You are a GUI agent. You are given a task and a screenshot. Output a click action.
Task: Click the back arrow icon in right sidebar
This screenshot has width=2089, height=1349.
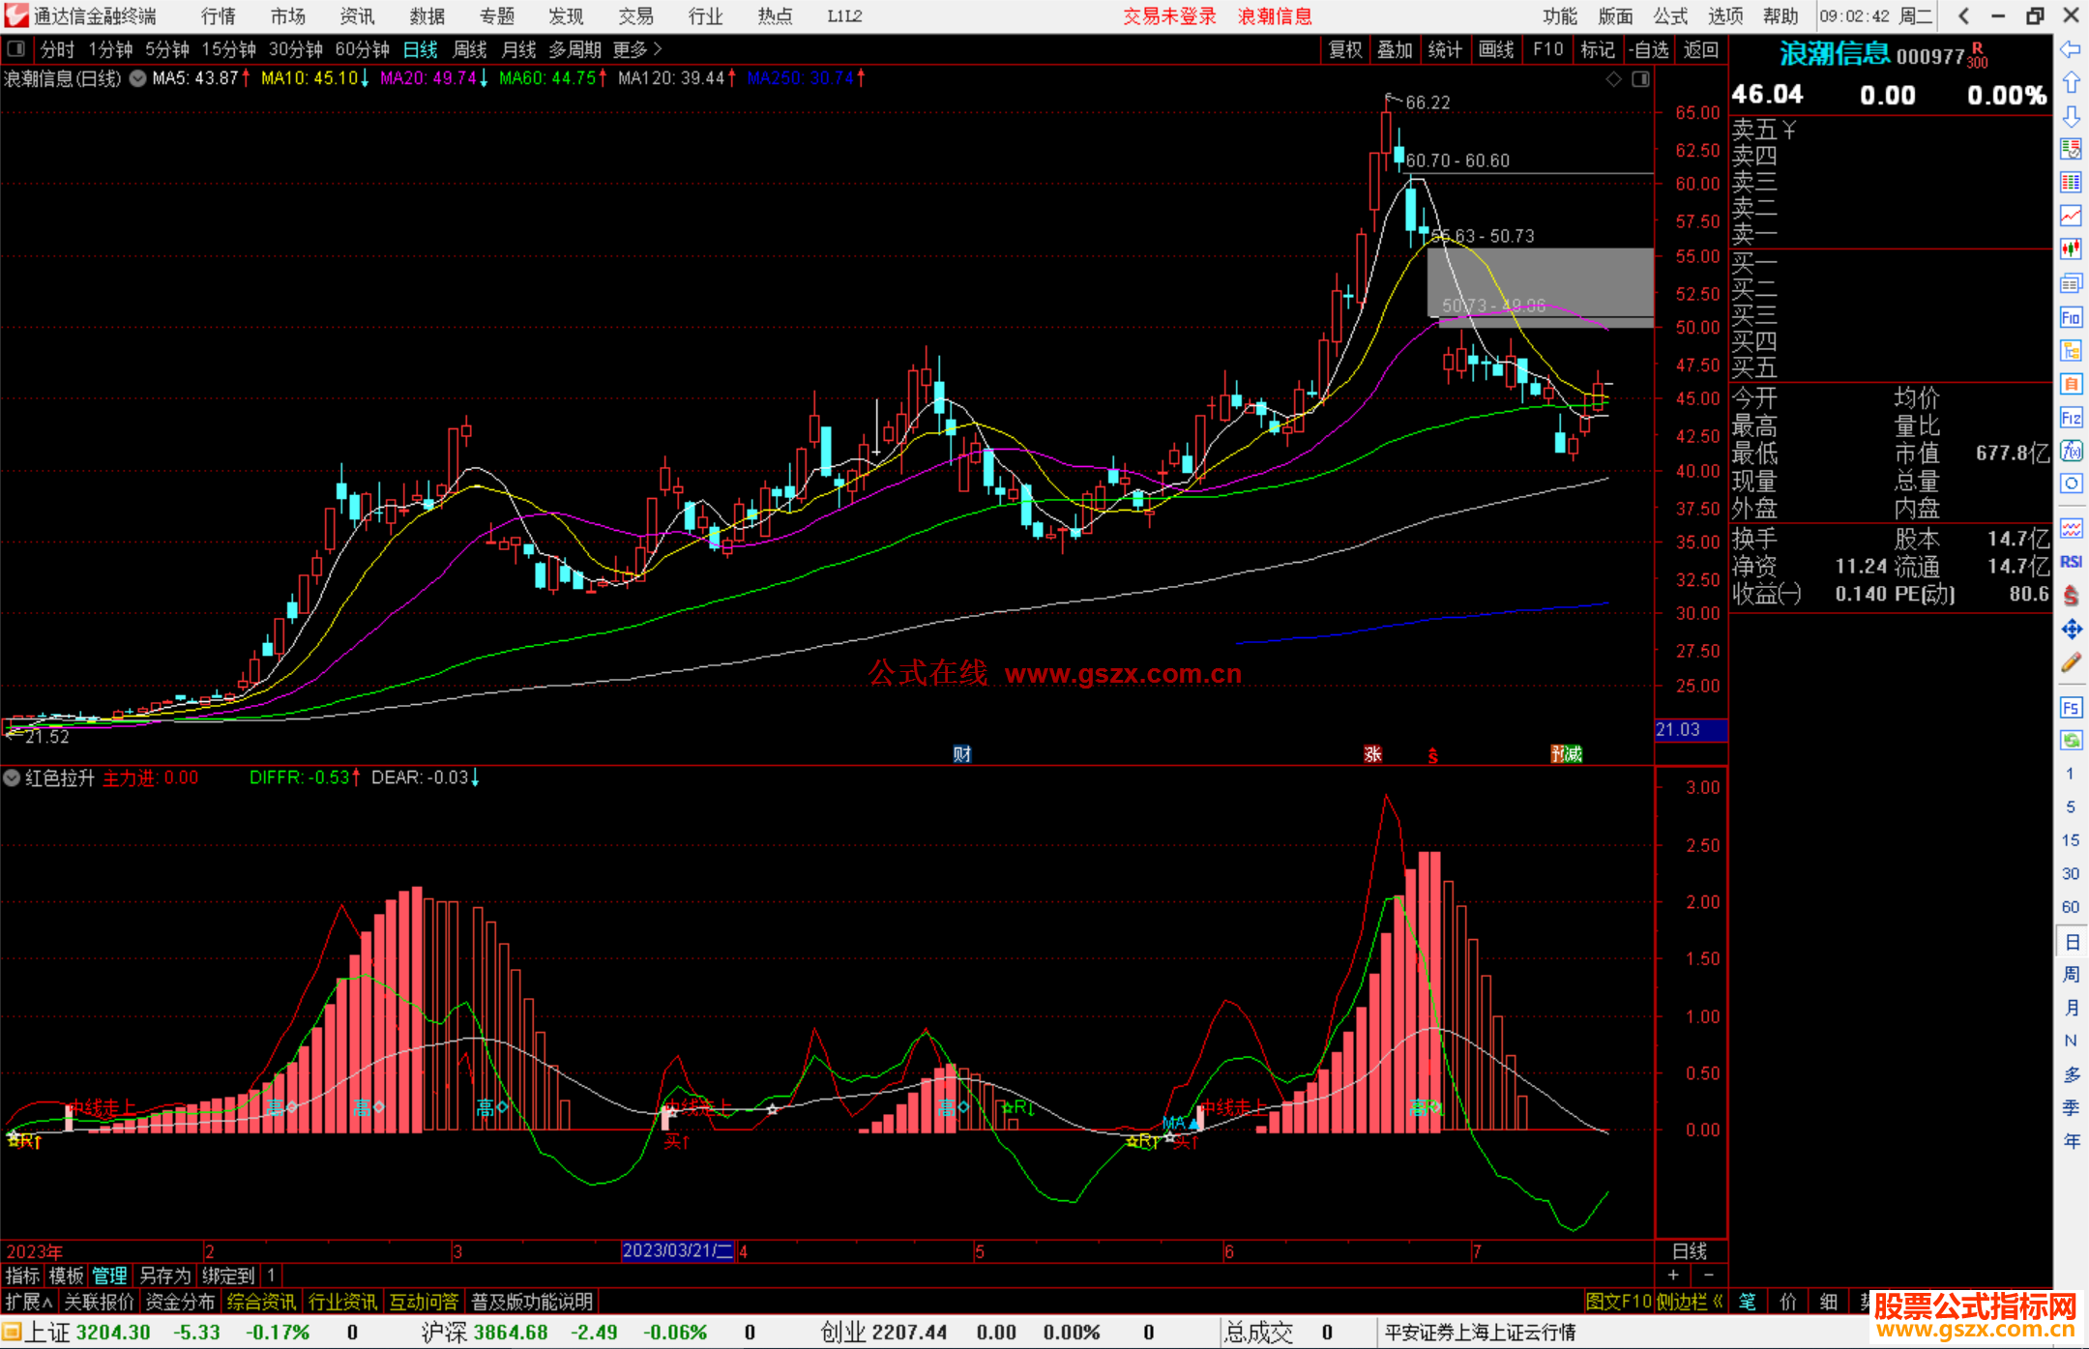coord(2071,49)
